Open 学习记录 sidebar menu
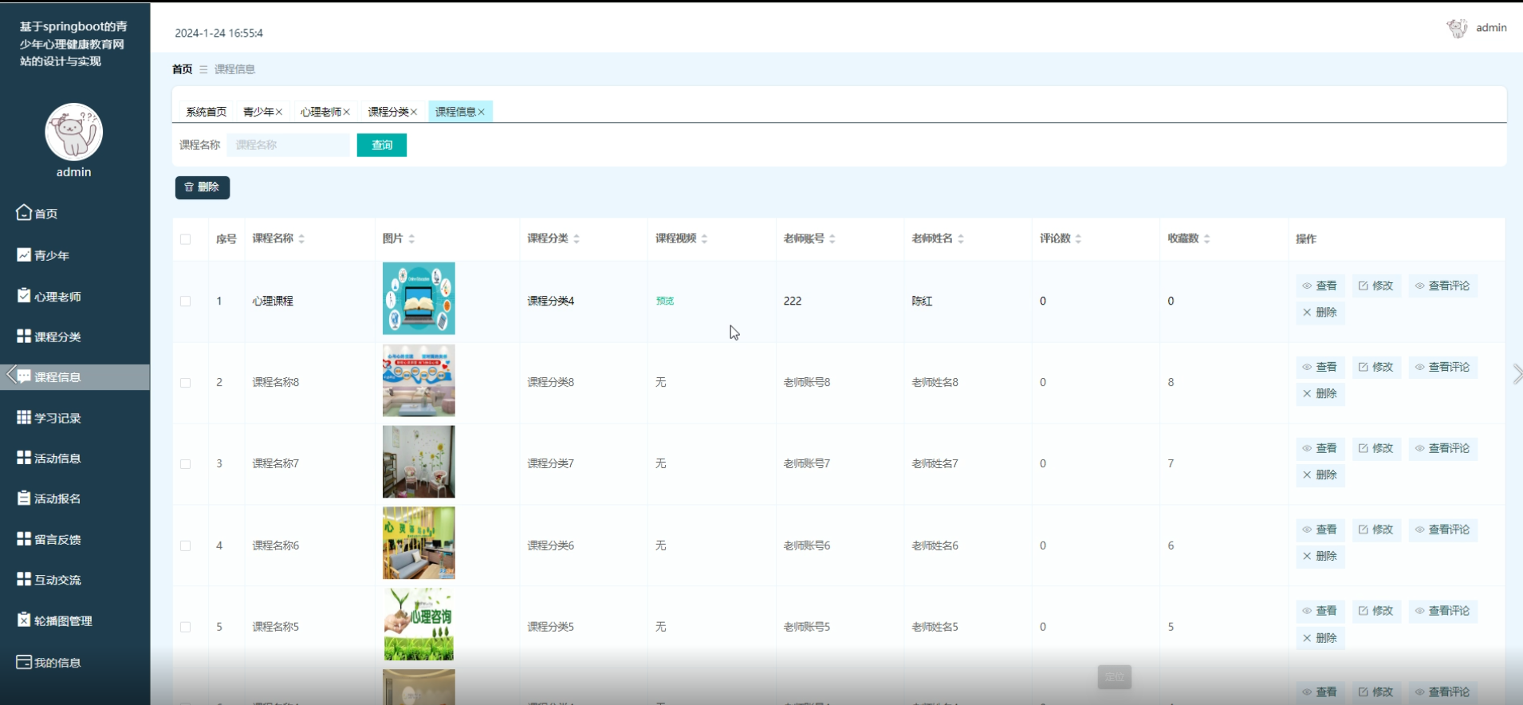This screenshot has height=705, width=1523. [x=49, y=418]
